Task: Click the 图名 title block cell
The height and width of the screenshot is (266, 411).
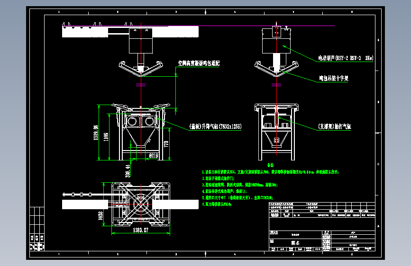Action: click(295, 243)
